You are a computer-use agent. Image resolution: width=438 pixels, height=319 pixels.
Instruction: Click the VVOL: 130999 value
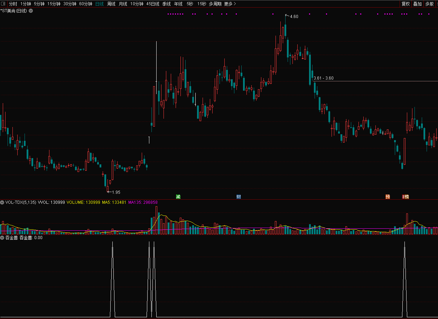[51, 202]
